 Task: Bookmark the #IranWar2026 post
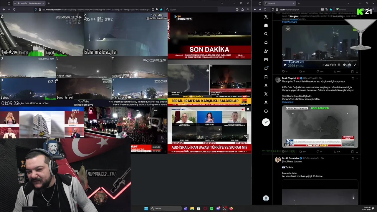coord(352,72)
